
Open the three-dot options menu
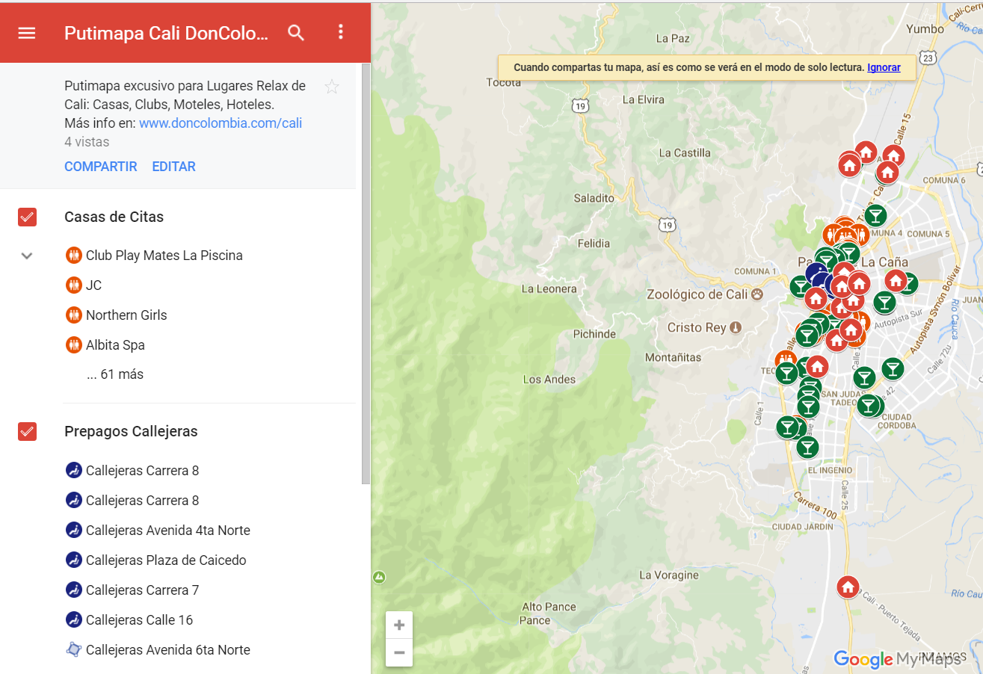[341, 32]
